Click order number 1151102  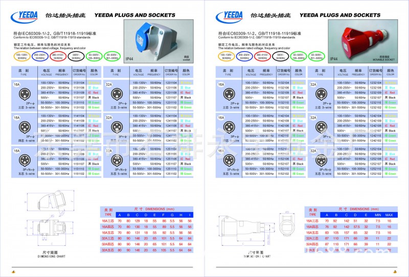[79, 174]
